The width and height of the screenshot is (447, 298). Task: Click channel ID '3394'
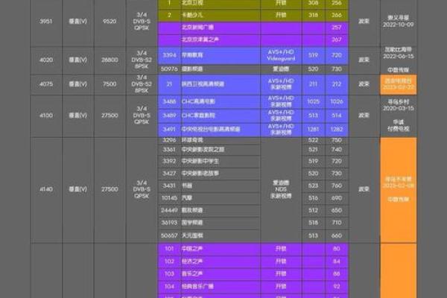tap(169, 54)
